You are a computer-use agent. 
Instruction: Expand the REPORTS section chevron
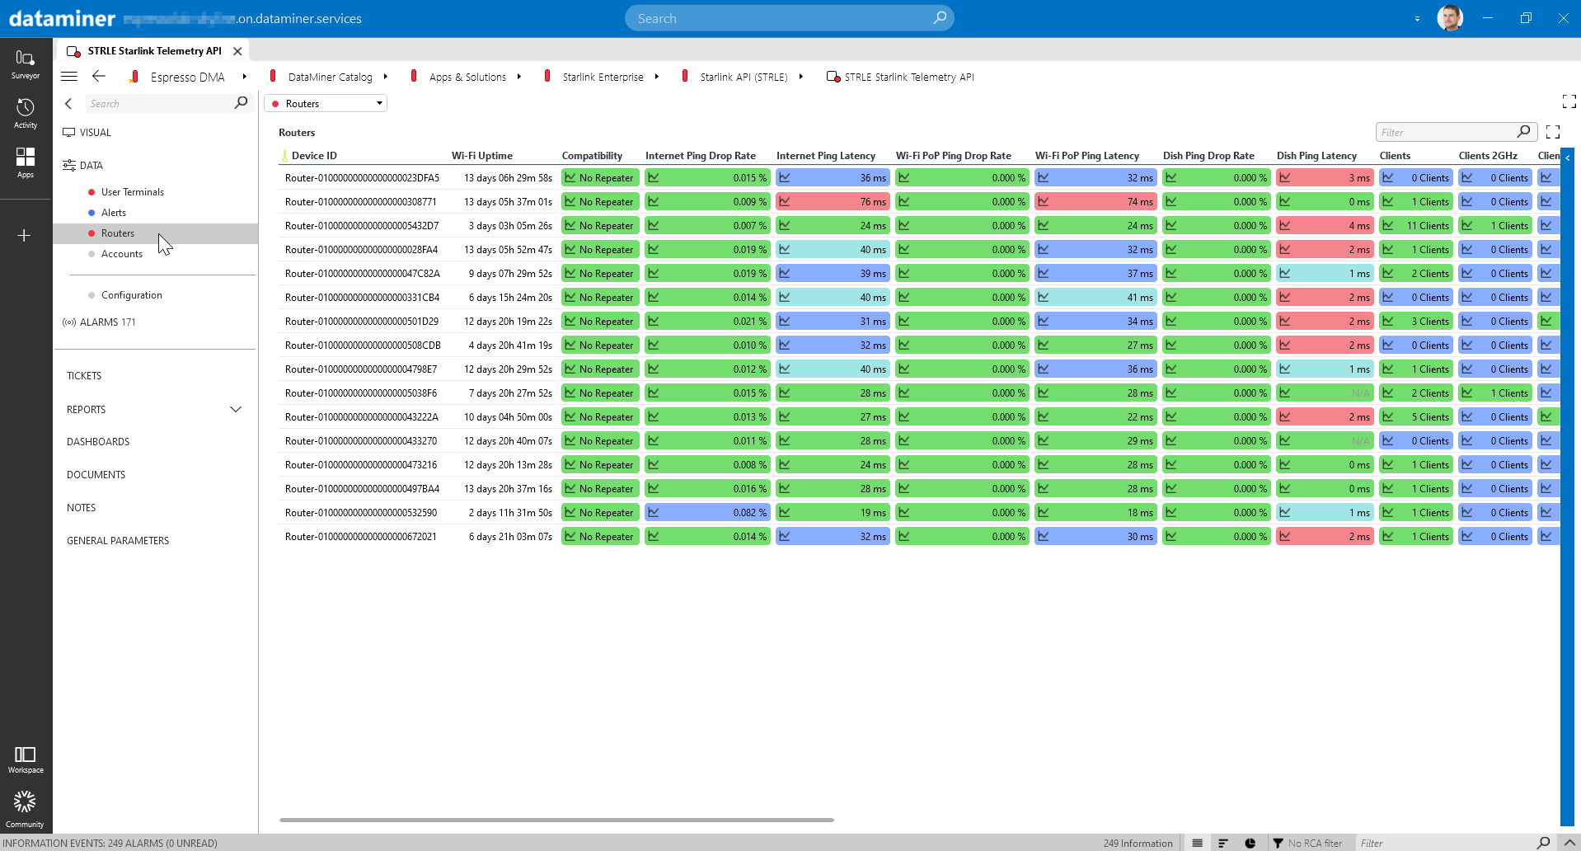click(x=236, y=410)
